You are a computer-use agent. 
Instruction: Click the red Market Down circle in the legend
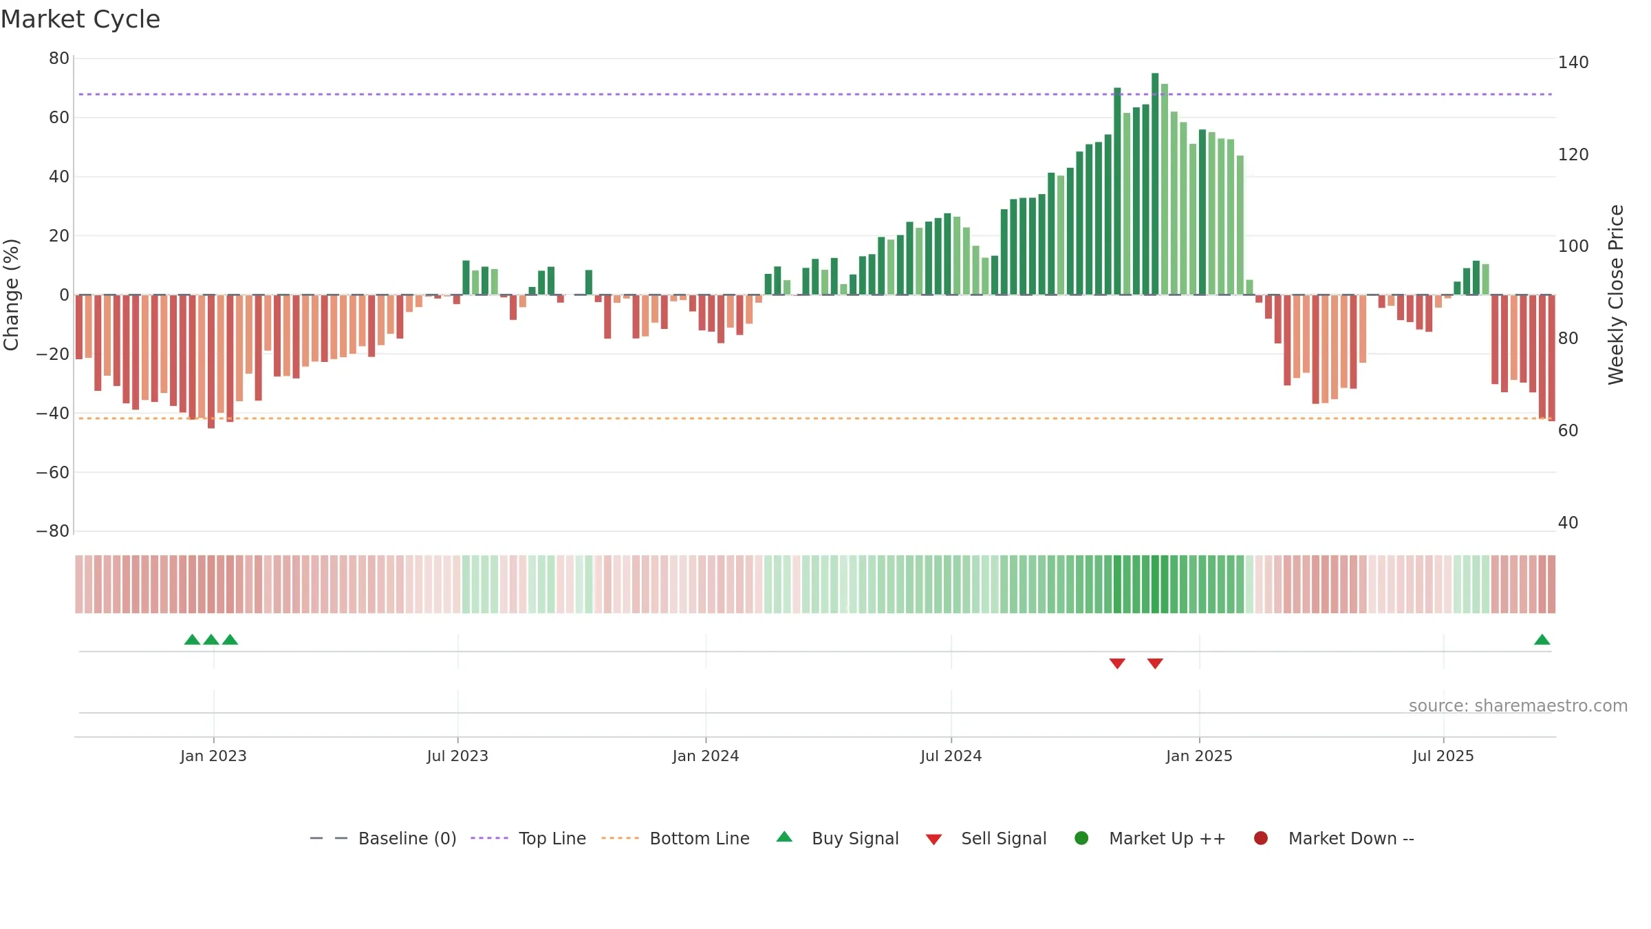pyautogui.click(x=1261, y=838)
